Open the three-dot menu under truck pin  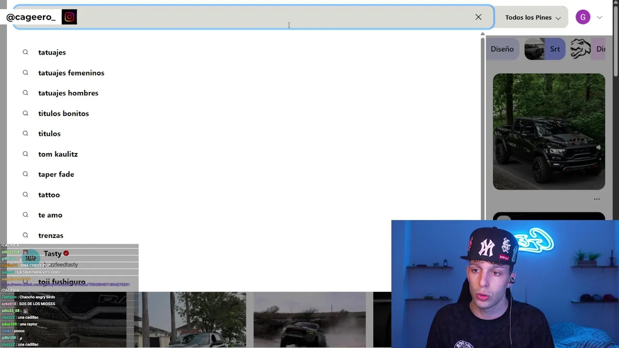point(597,199)
